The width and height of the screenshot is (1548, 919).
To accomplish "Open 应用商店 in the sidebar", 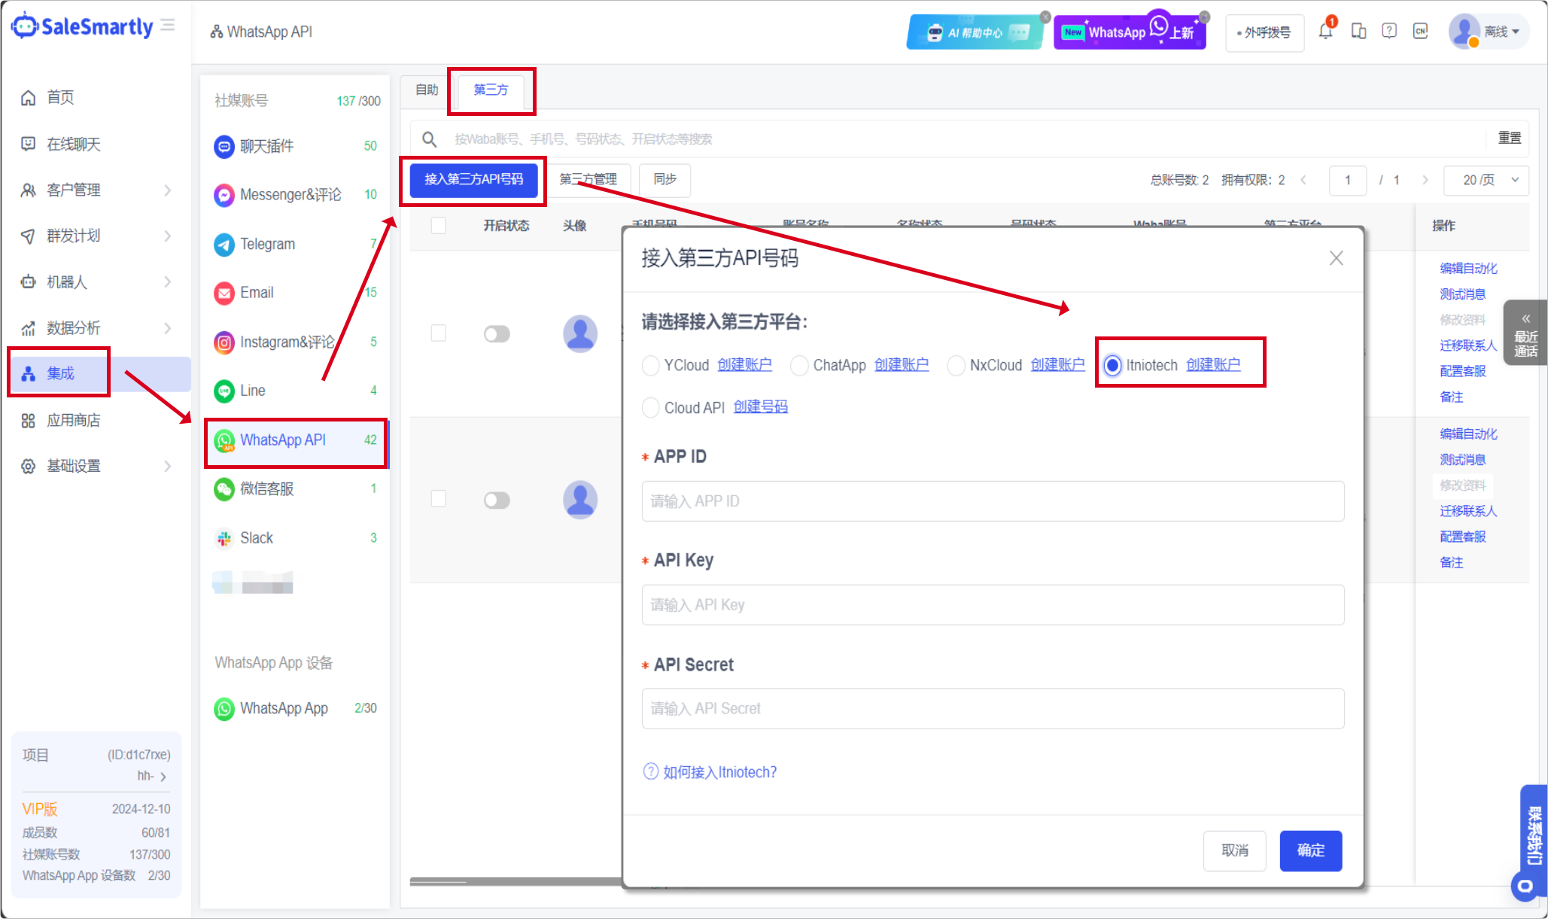I will (74, 421).
